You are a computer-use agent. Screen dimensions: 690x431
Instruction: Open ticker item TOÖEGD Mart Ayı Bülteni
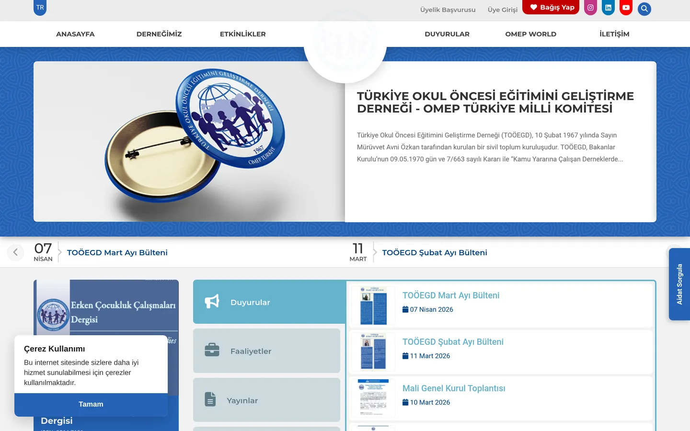click(117, 252)
